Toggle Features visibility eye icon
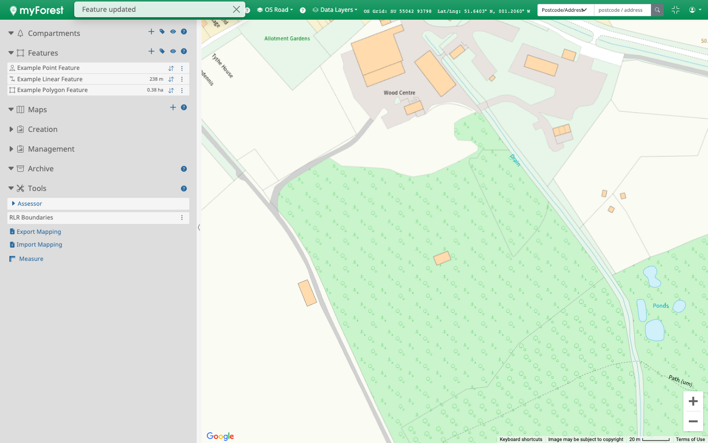Screen dimensions: 708x443 pos(173,51)
